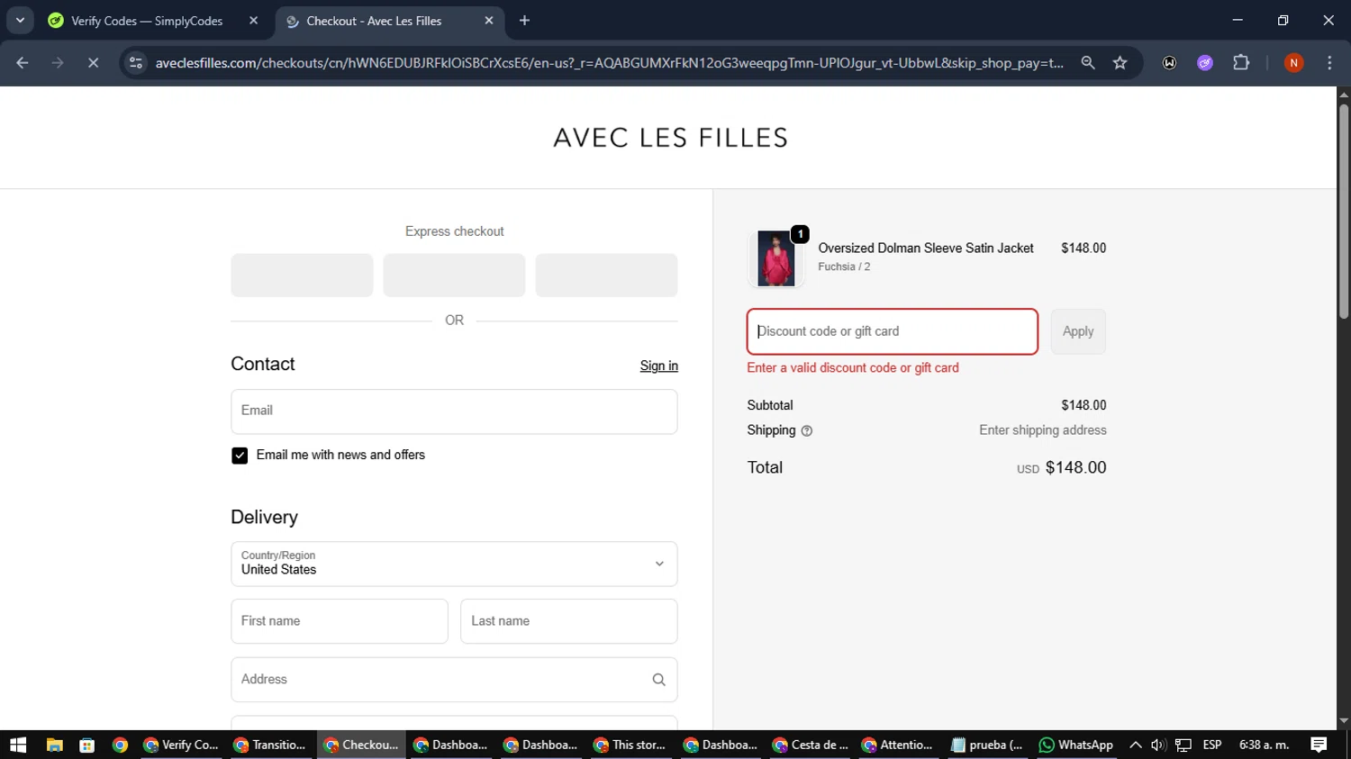Viewport: 1351px width, 759px height.
Task: Open the notification center icon
Action: click(x=1319, y=745)
